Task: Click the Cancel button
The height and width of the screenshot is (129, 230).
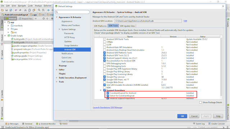Action: tap(194, 116)
